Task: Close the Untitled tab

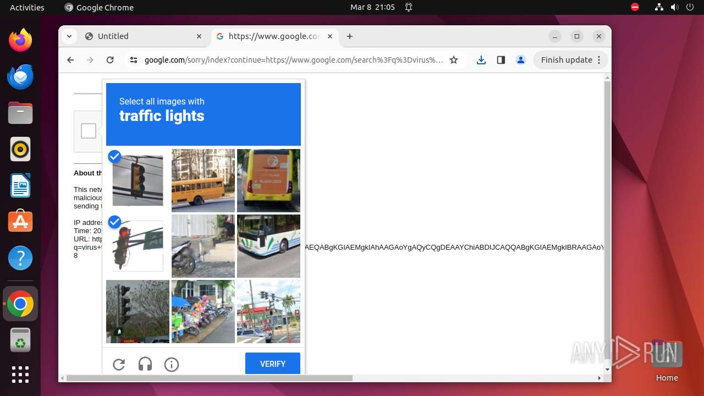Action: coord(199,36)
